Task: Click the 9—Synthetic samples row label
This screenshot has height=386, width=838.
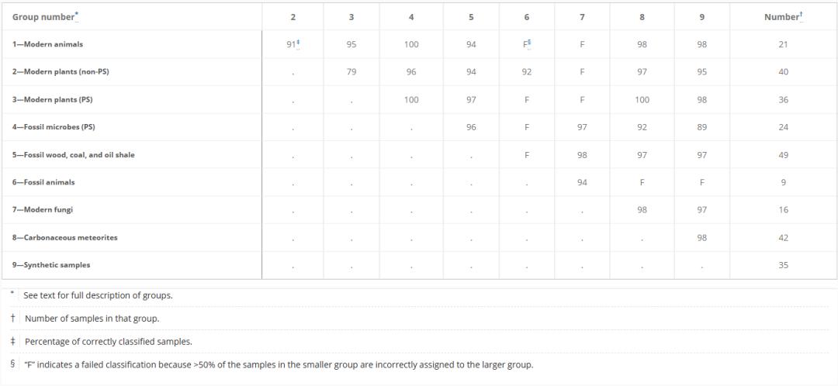Action: [x=51, y=265]
